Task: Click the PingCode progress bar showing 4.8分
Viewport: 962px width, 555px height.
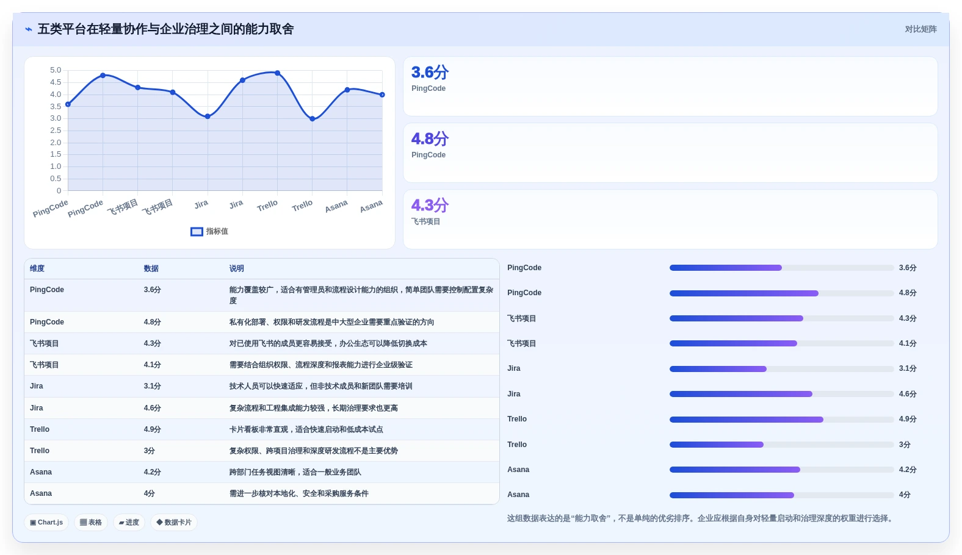Action: [x=782, y=293]
